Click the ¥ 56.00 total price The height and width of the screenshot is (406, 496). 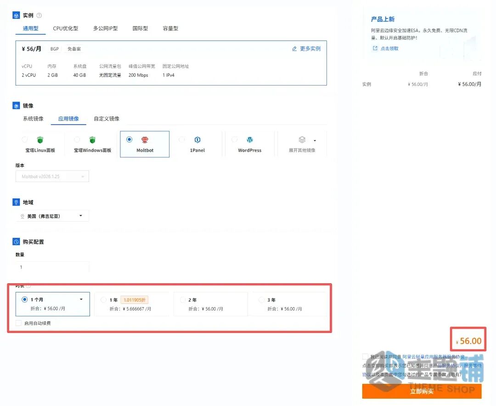[x=468, y=341]
